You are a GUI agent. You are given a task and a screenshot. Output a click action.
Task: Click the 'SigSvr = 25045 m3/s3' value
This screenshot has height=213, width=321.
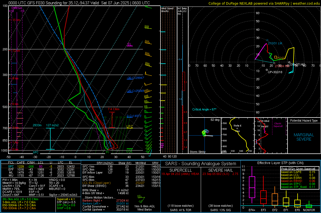63,195
